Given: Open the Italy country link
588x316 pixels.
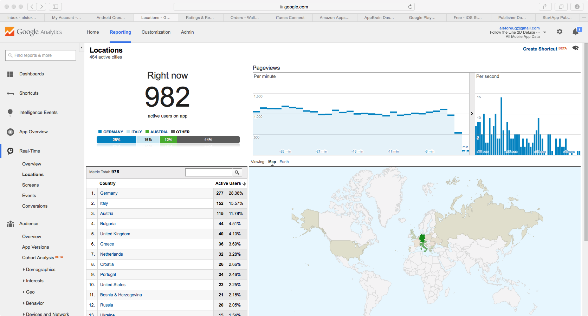Looking at the screenshot, I should (x=104, y=203).
